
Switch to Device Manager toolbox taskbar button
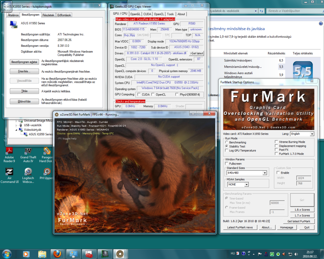click(x=89, y=254)
